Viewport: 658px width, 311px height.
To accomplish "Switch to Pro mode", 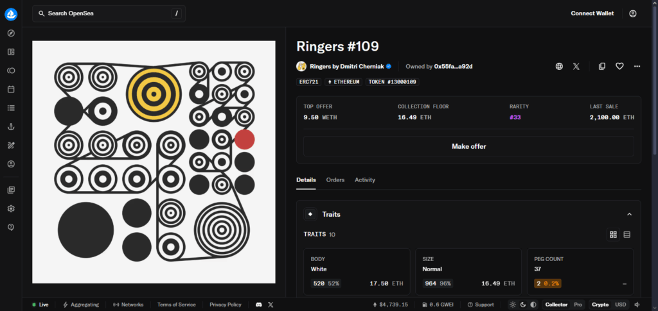I will pyautogui.click(x=578, y=305).
